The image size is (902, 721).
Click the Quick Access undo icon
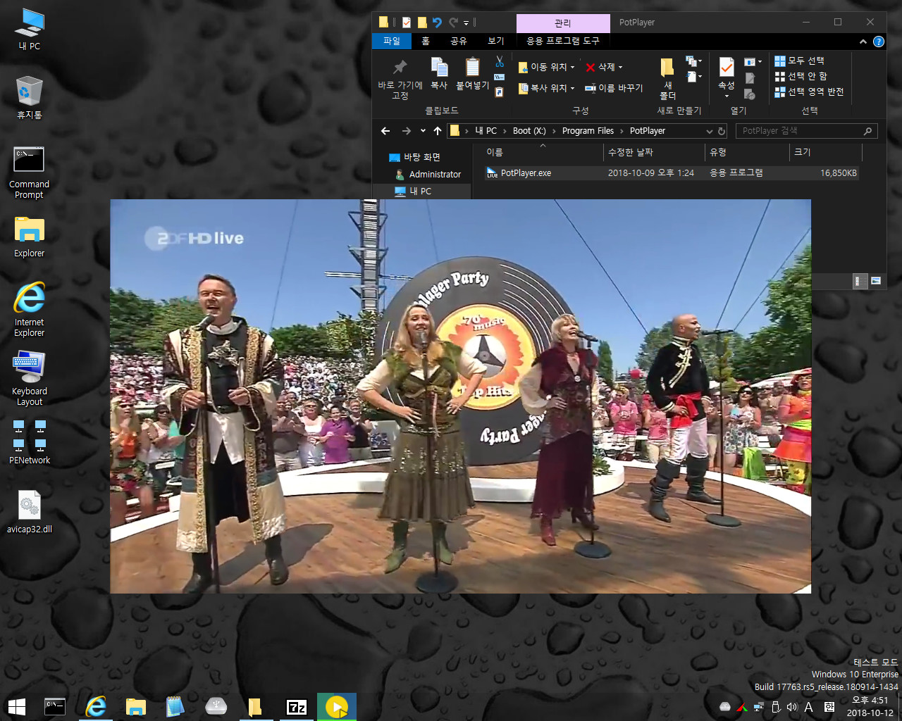click(x=438, y=23)
